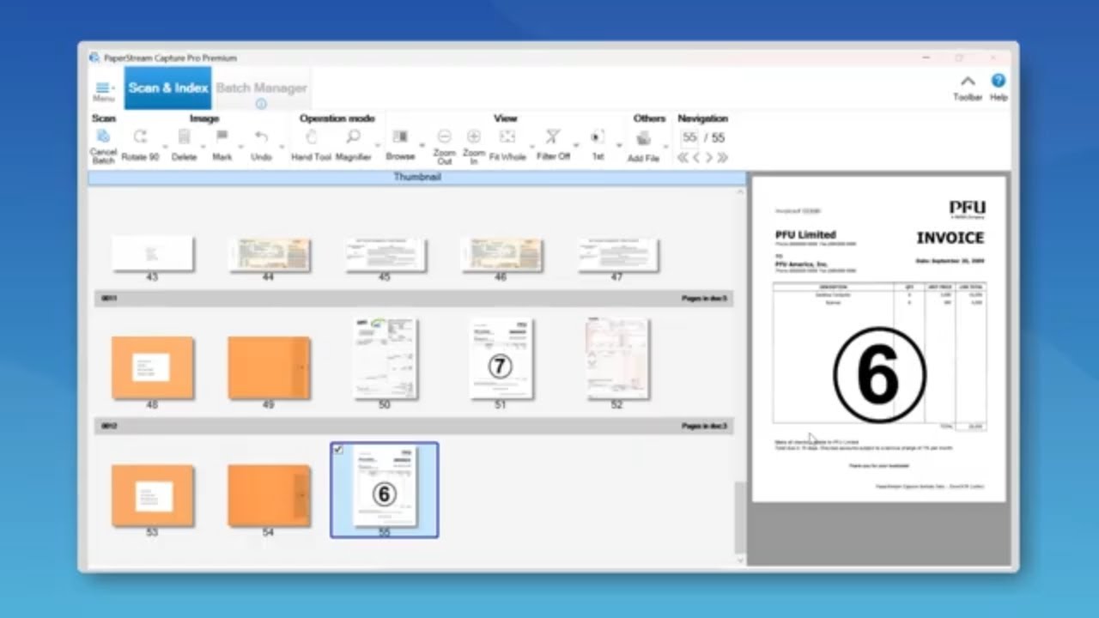Click the Undo arrow icon
Screen dimensions: 1099x618
(261, 136)
